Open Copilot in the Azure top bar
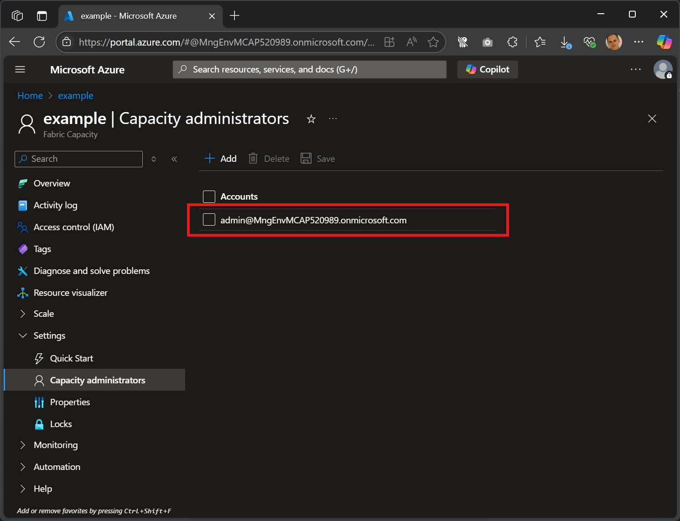The width and height of the screenshot is (680, 521). (487, 69)
